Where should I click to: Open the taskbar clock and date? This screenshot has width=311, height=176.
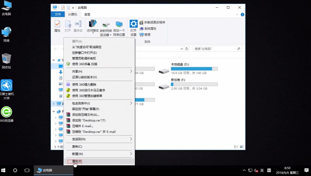(287, 170)
